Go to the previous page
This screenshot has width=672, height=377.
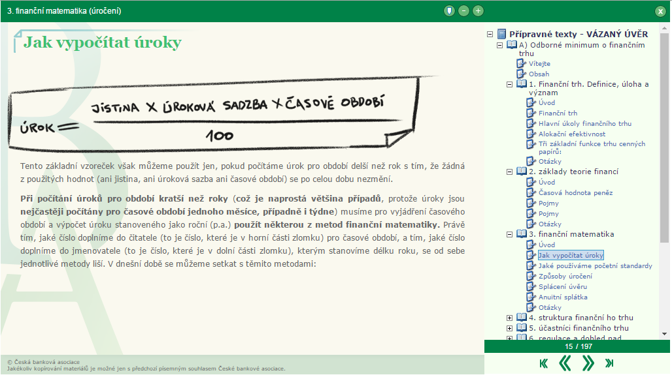click(565, 363)
